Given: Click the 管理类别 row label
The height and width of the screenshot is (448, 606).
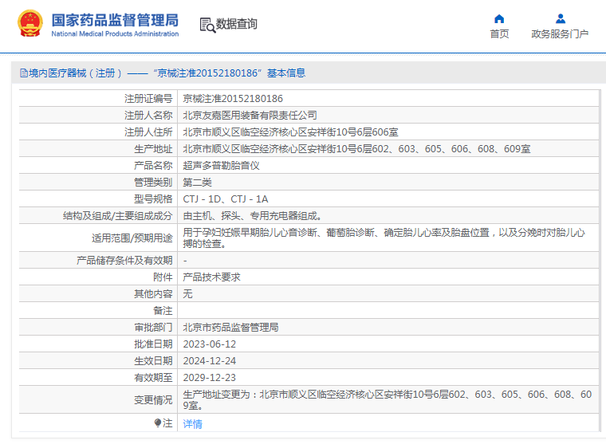Looking at the screenshot, I should coord(153,182).
